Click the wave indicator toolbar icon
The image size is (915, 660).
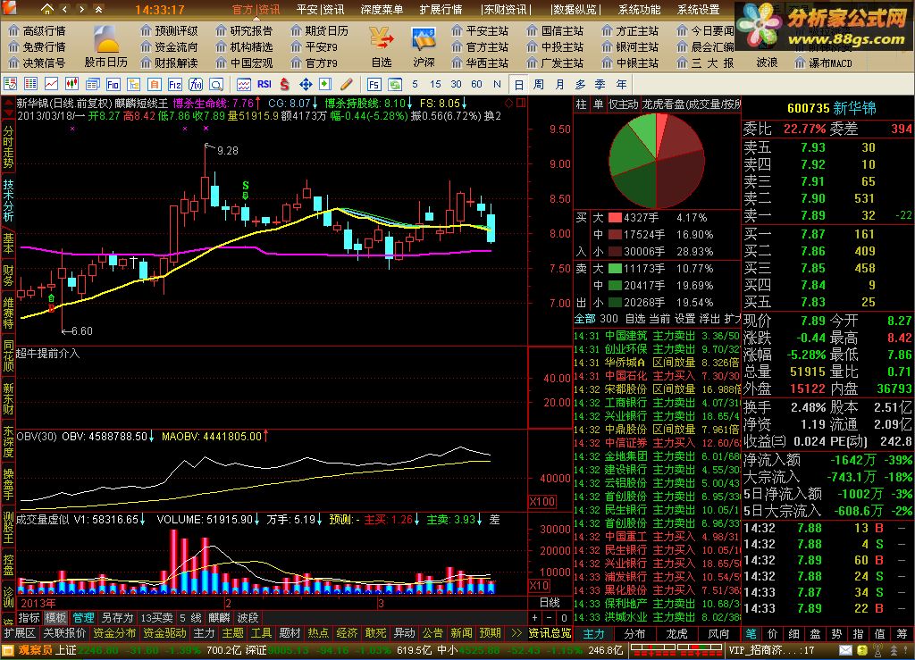tap(243, 84)
